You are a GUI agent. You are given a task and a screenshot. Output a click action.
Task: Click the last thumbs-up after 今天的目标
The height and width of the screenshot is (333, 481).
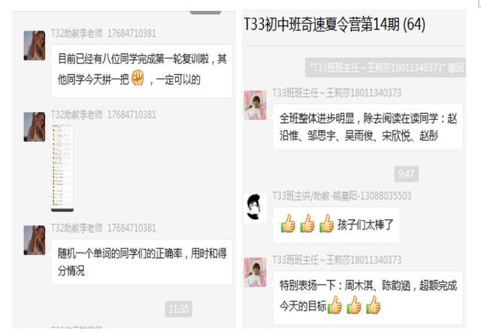374,304
